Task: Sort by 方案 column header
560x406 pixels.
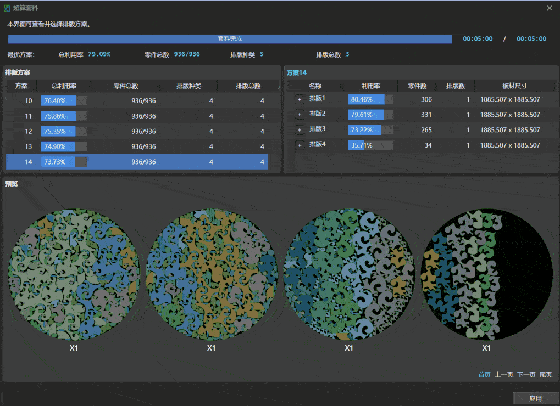Action: click(21, 86)
